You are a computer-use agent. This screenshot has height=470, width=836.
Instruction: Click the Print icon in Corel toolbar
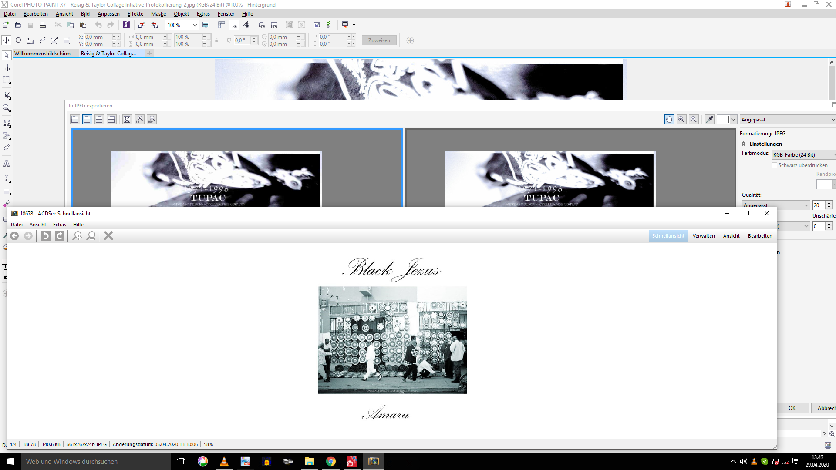(43, 25)
